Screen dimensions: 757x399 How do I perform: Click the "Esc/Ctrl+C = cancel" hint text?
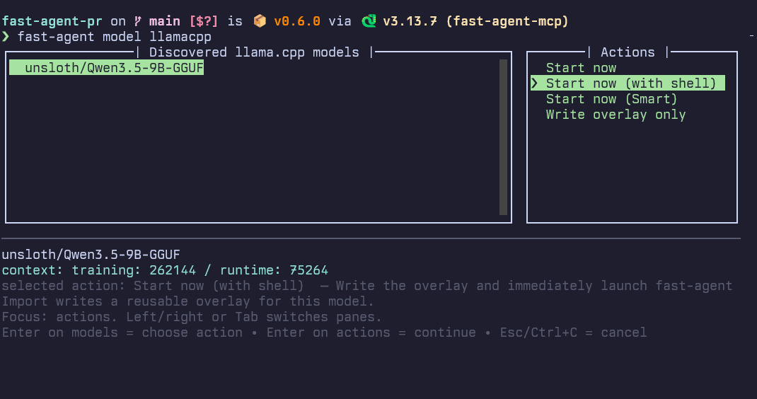click(x=573, y=332)
